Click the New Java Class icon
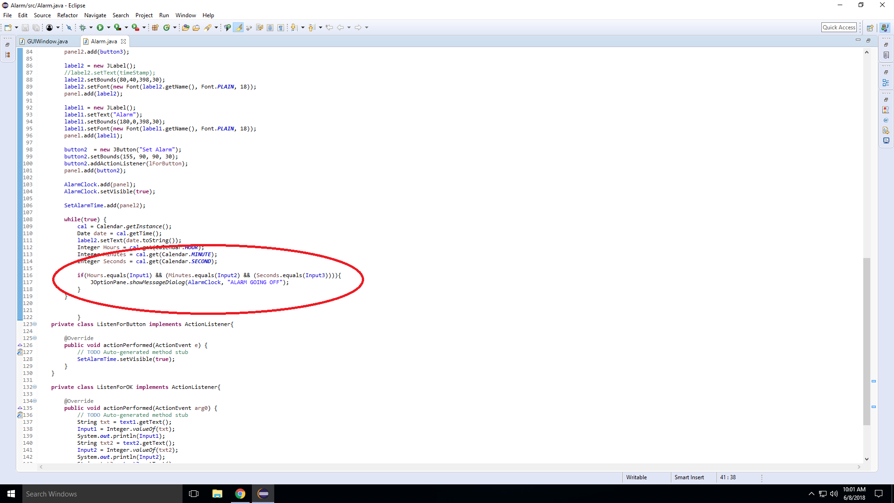Image resolution: width=894 pixels, height=503 pixels. [166, 28]
